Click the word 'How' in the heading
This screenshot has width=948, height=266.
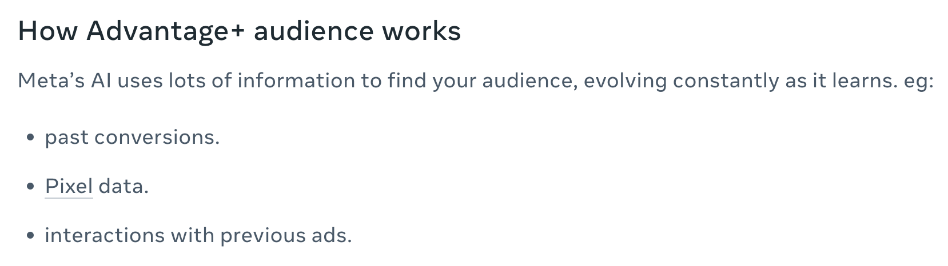[x=48, y=31]
